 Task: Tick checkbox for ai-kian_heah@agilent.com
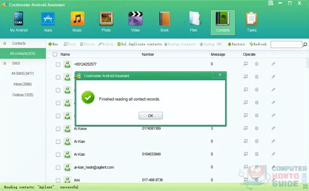[58, 167]
